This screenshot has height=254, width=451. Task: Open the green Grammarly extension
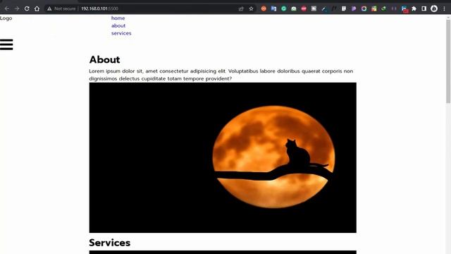click(283, 8)
